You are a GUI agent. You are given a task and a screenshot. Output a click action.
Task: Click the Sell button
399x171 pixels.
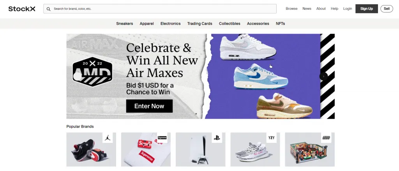(x=387, y=9)
